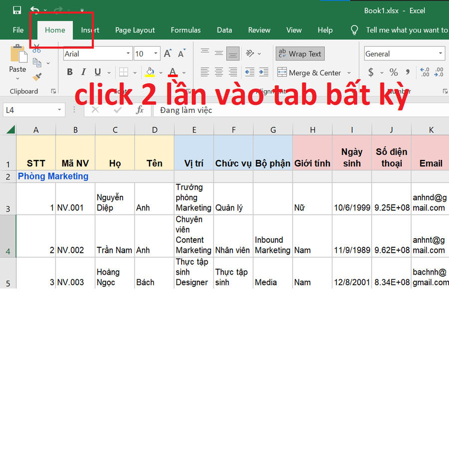Screen dimensions: 449x455
Task: Open the underline style dropdown arrow
Action: pos(109,72)
